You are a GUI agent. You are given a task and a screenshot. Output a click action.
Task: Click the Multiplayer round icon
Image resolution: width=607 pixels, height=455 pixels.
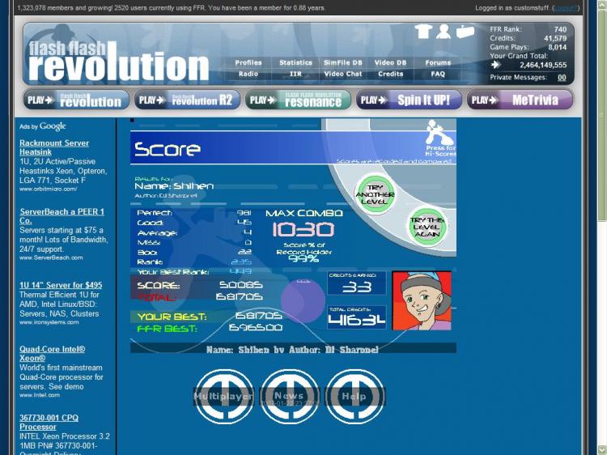223,396
